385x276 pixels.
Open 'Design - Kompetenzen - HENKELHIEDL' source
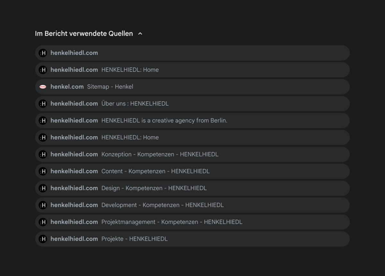pos(192,188)
